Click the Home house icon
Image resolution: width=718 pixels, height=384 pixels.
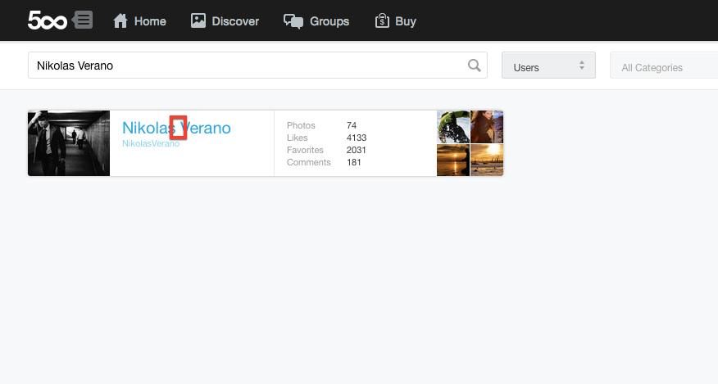(x=120, y=20)
